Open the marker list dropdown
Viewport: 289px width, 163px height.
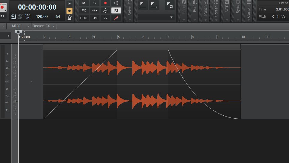point(156,18)
